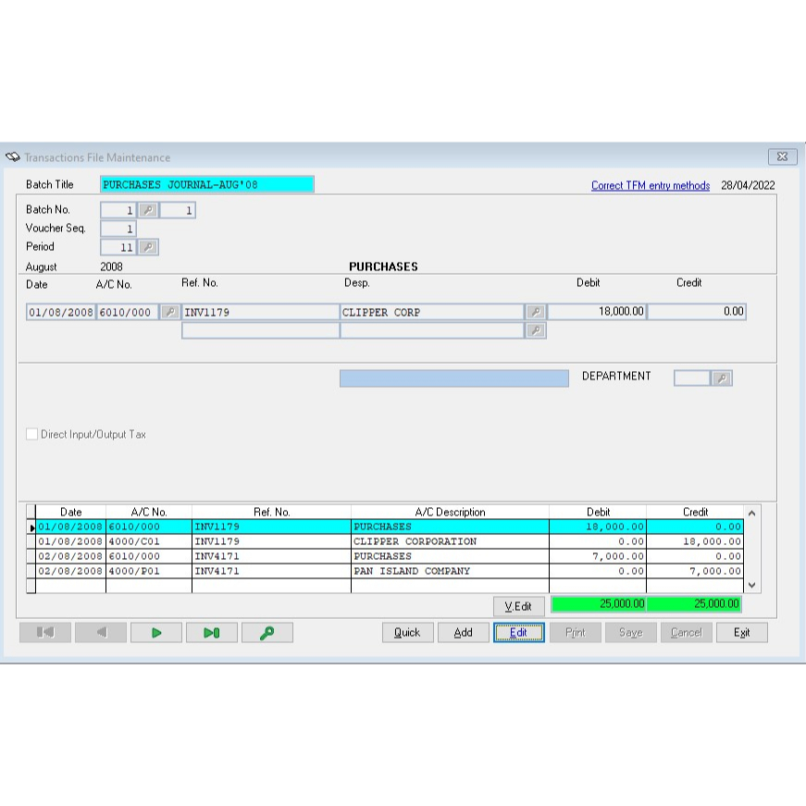
Task: Jump to last record button
Action: [x=212, y=633]
